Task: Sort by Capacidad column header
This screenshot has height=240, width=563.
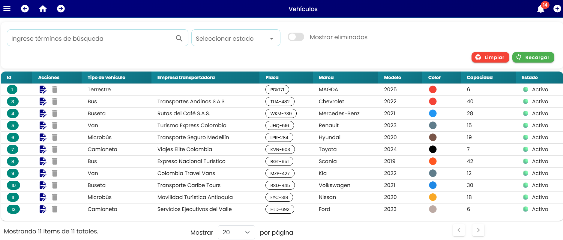Action: [x=480, y=78]
